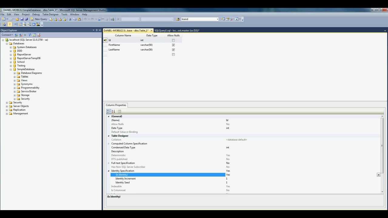Viewport: 388px width, 218px height.
Task: Select the ReportServerTempDB database
Action: point(29,58)
